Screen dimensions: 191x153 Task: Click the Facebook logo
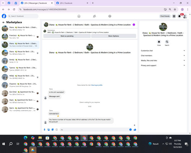(4, 16)
